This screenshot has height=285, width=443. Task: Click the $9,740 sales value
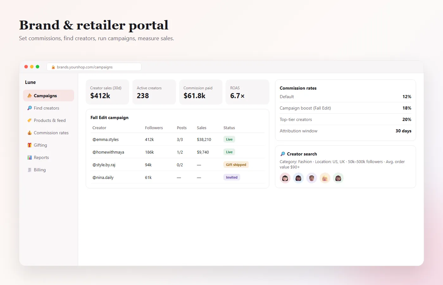203,152
